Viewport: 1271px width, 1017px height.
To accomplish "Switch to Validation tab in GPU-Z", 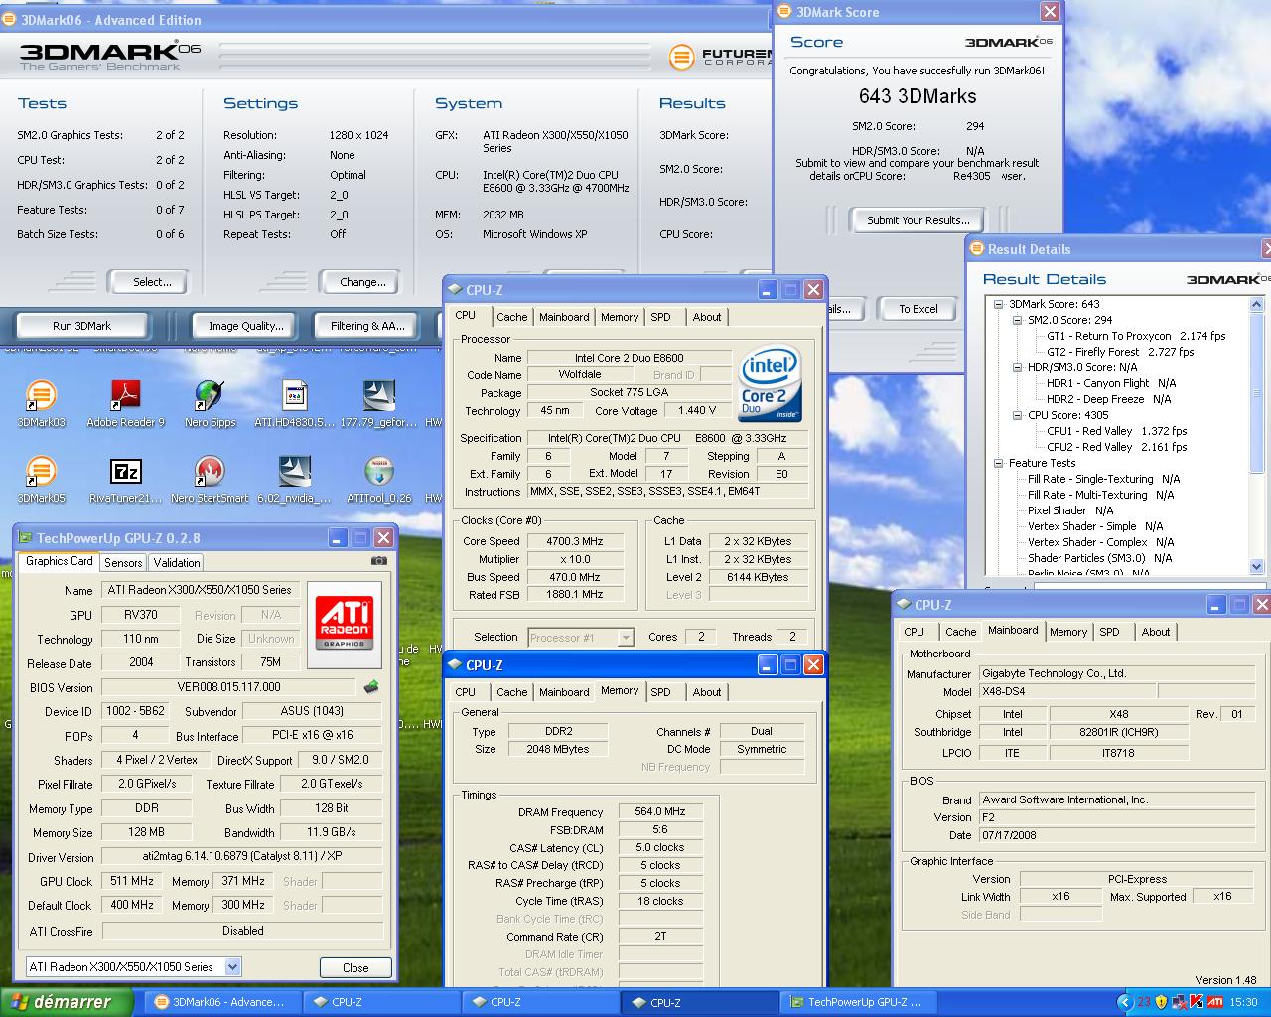I will tap(177, 562).
